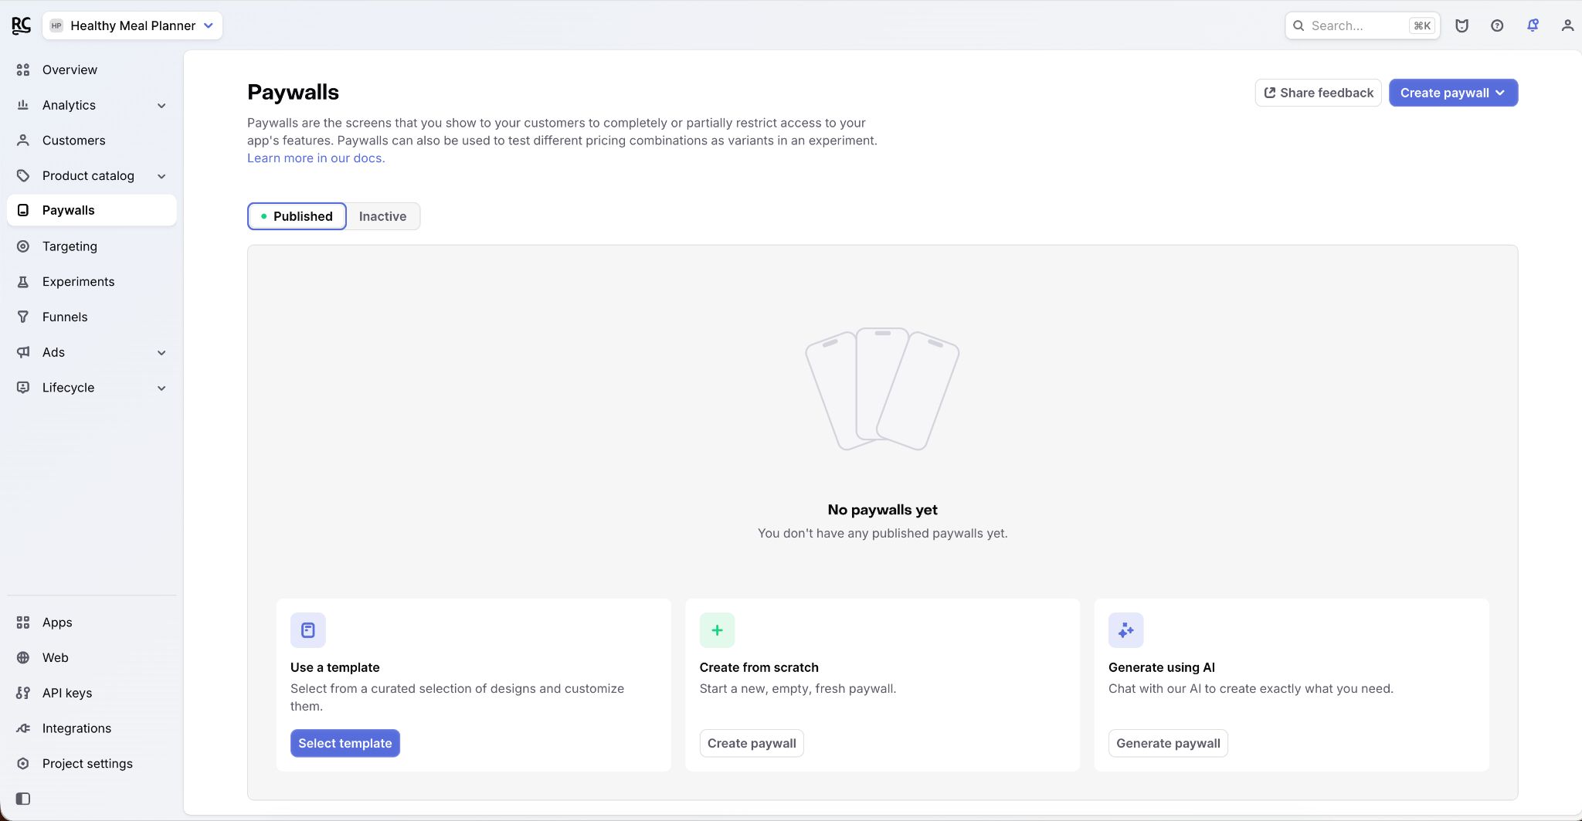Click the RevenueCat RC logo

(x=21, y=25)
